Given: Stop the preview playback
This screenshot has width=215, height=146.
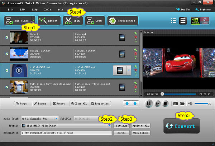Looking at the screenshot, I should coord(165,104).
